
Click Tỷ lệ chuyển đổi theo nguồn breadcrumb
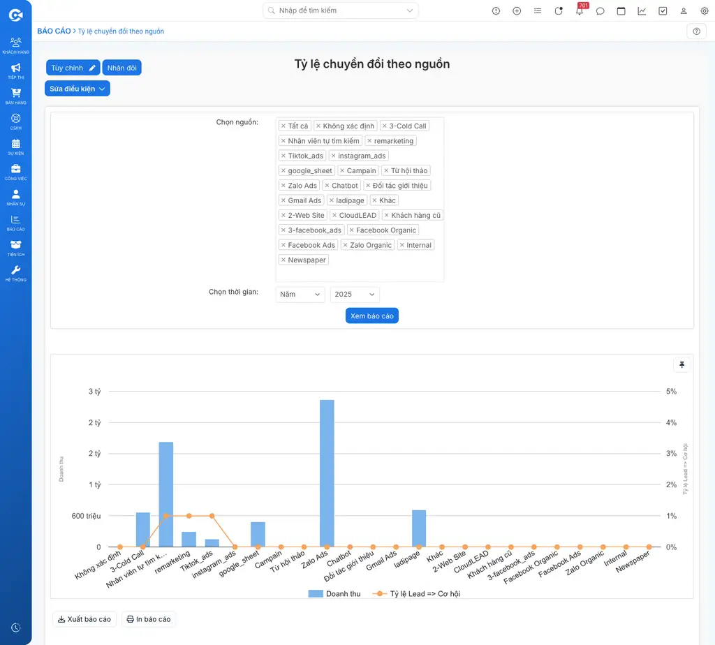click(x=121, y=31)
